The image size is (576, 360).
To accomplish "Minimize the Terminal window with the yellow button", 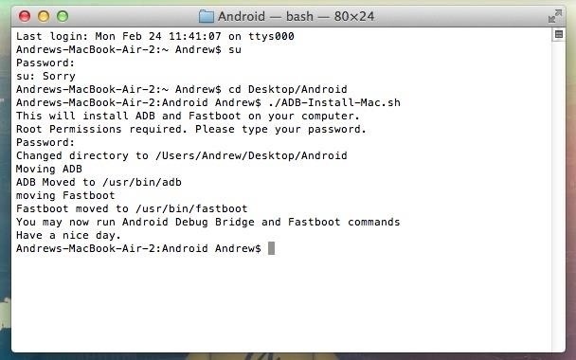I will tap(44, 16).
